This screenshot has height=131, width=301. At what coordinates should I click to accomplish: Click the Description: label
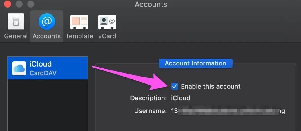(148, 98)
